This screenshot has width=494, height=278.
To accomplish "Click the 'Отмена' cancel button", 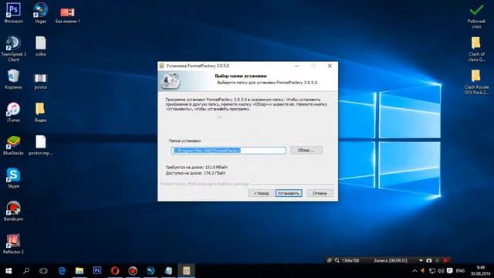I will click(320, 193).
